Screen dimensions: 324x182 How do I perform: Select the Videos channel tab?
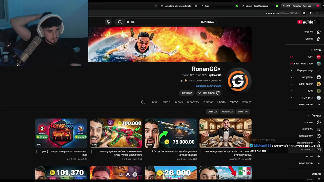pyautogui.click(x=234, y=102)
